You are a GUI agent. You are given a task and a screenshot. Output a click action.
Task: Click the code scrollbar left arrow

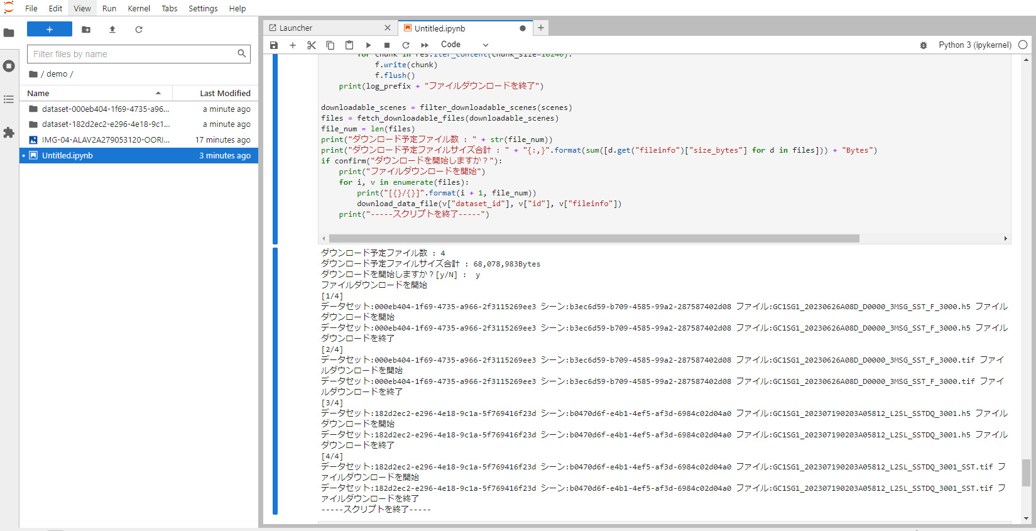point(324,239)
